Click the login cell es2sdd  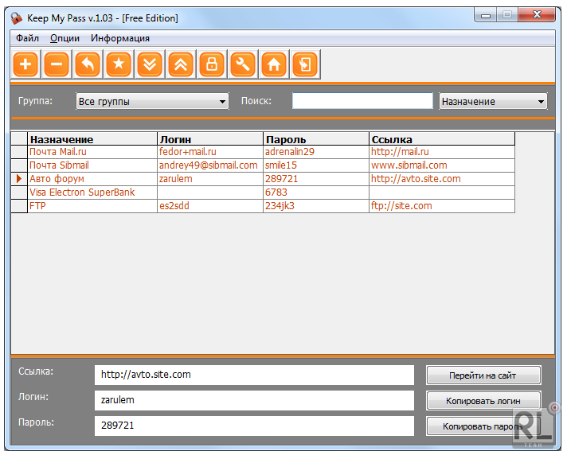tap(210, 206)
